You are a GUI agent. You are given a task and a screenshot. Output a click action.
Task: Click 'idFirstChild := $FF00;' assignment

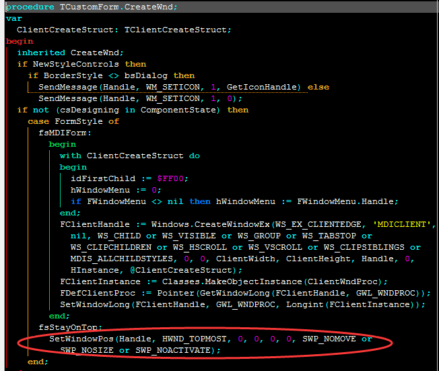click(x=129, y=178)
